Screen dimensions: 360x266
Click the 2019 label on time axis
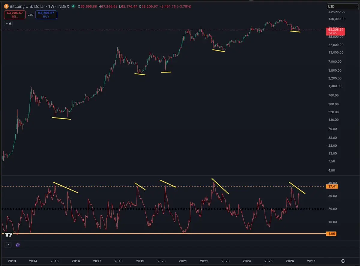(x=140, y=261)
